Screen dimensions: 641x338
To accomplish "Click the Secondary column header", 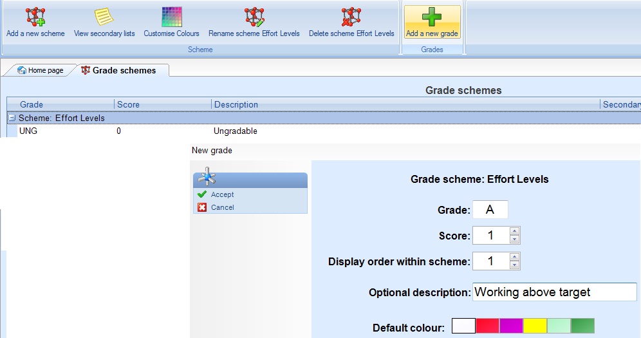I will (620, 105).
